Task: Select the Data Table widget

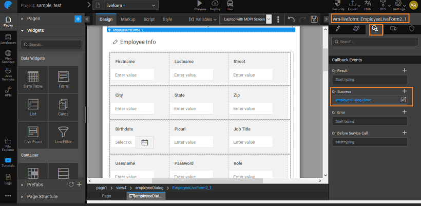Action: pyautogui.click(x=32, y=80)
